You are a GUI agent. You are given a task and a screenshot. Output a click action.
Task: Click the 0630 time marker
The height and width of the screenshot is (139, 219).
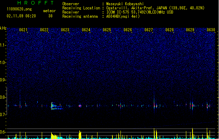(211, 30)
